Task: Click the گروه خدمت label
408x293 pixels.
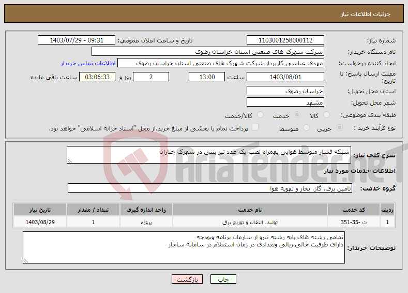Action: [x=378, y=188]
